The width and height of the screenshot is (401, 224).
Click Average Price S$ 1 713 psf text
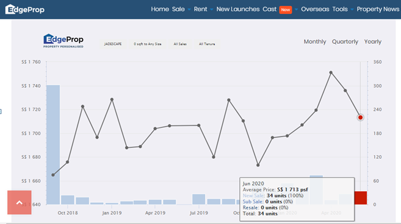tap(275, 189)
